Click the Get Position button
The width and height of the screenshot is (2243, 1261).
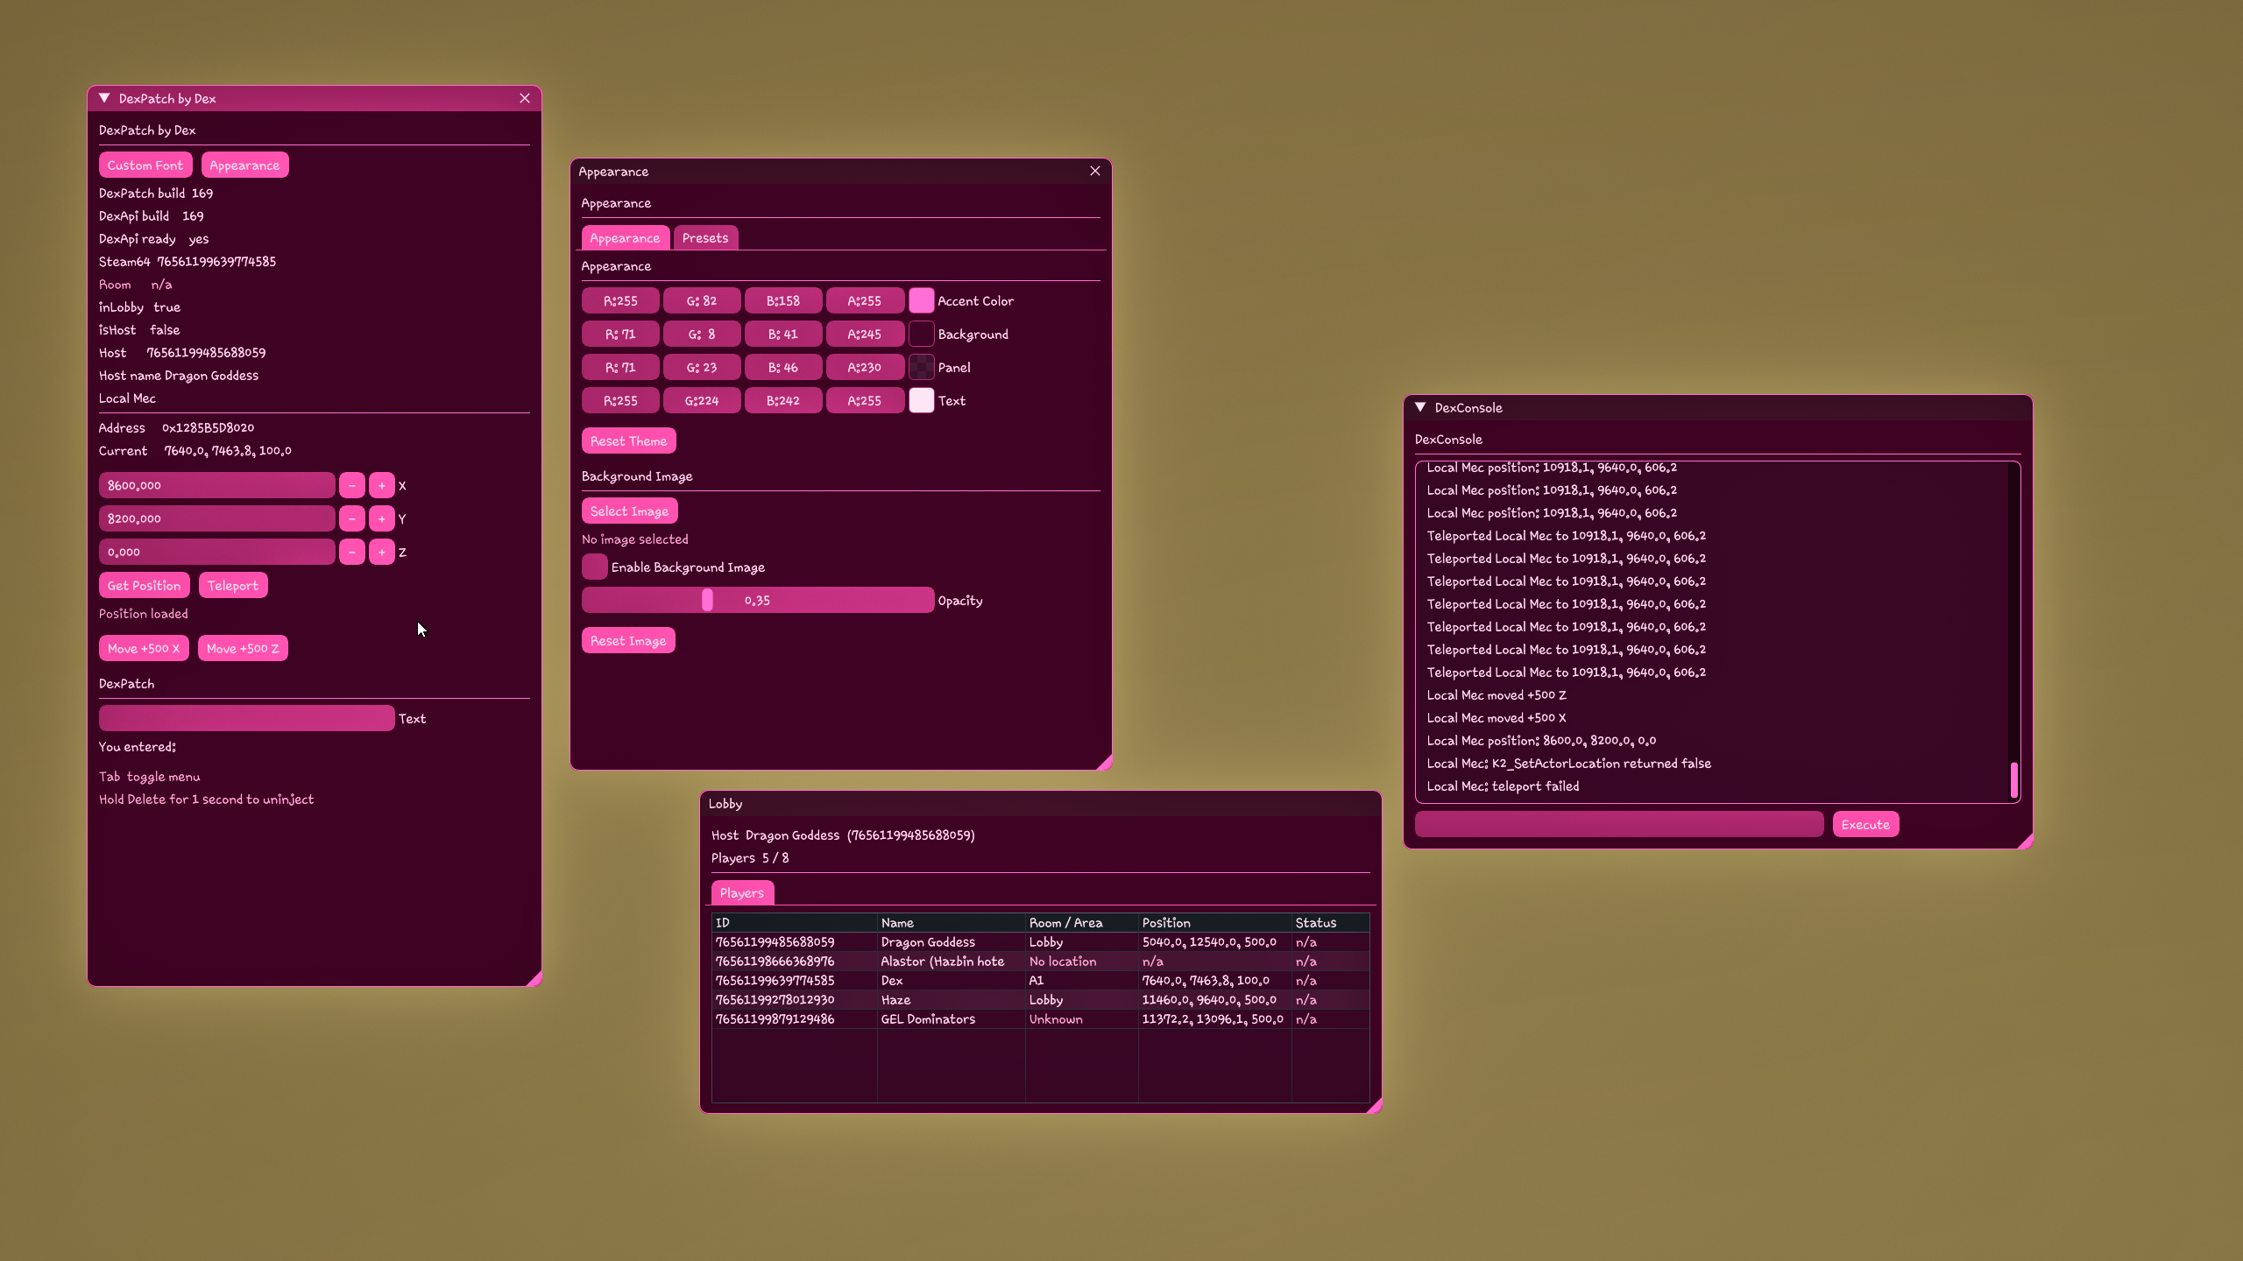pos(144,586)
